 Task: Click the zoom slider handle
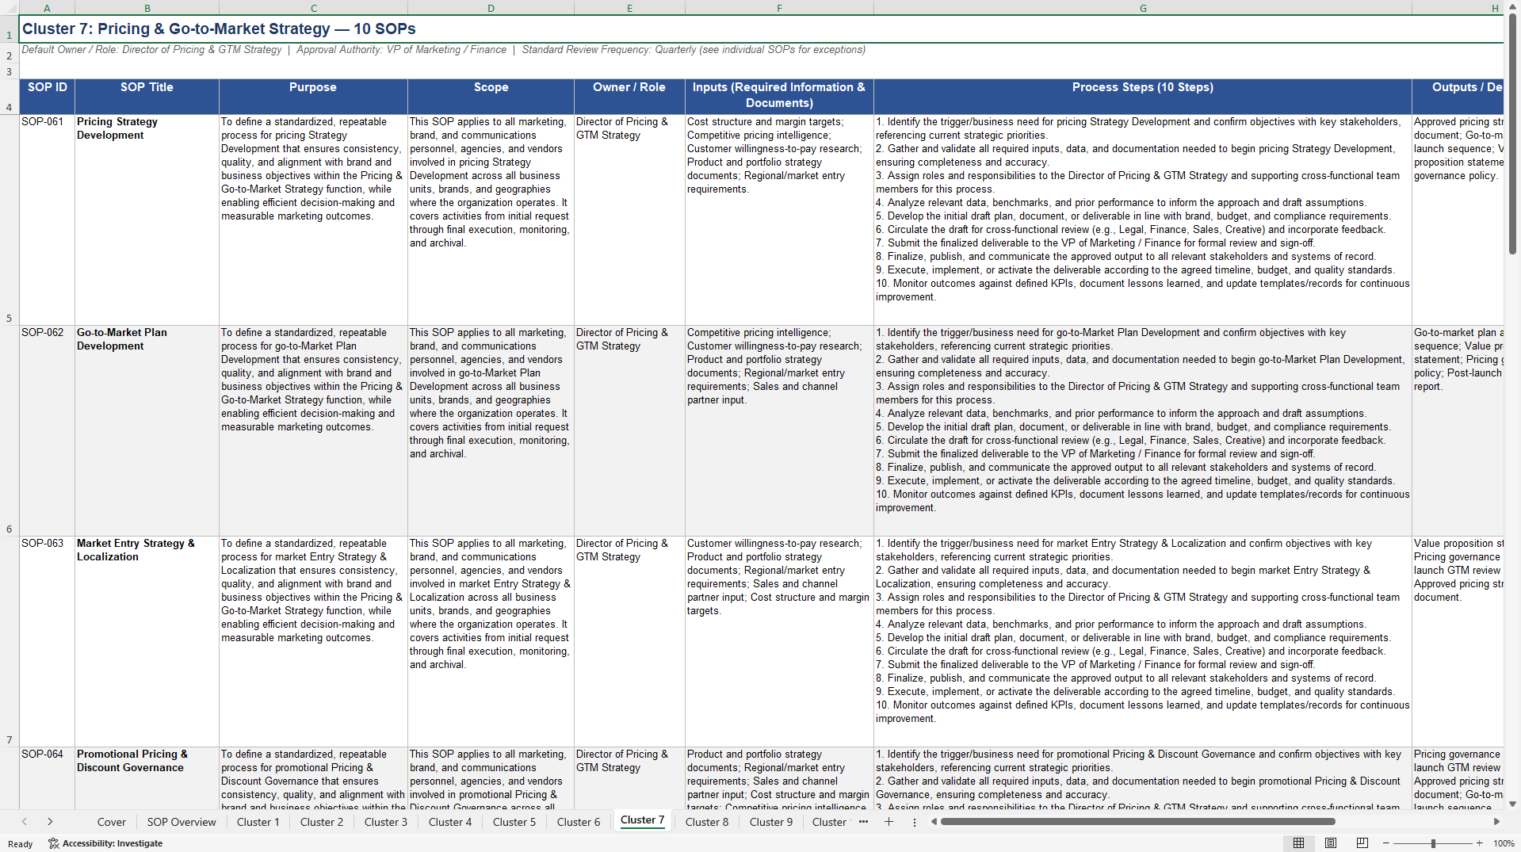pos(1433,843)
